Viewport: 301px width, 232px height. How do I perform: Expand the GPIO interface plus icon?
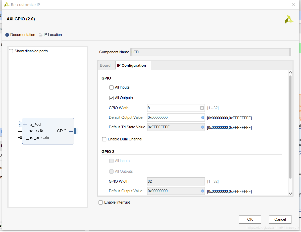click(71, 131)
